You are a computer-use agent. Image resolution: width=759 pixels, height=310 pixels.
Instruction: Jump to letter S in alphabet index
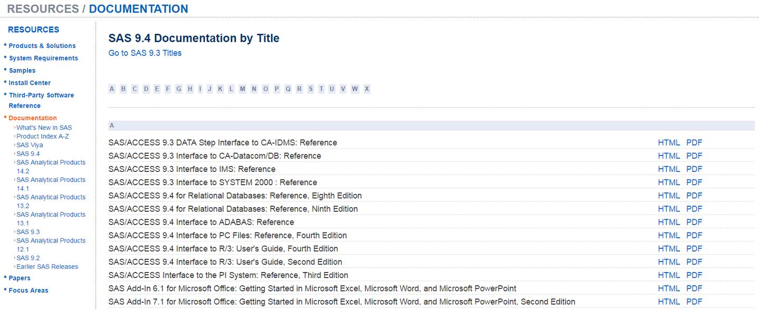[310, 89]
